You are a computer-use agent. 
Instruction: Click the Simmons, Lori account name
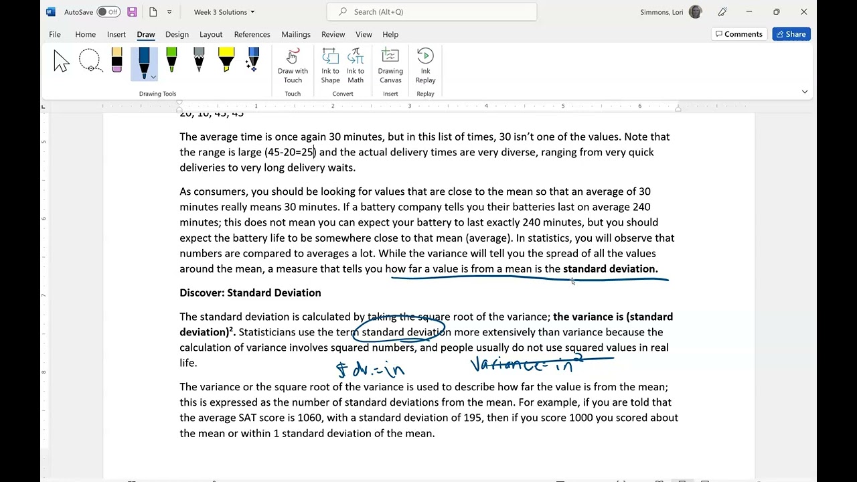[x=661, y=12]
